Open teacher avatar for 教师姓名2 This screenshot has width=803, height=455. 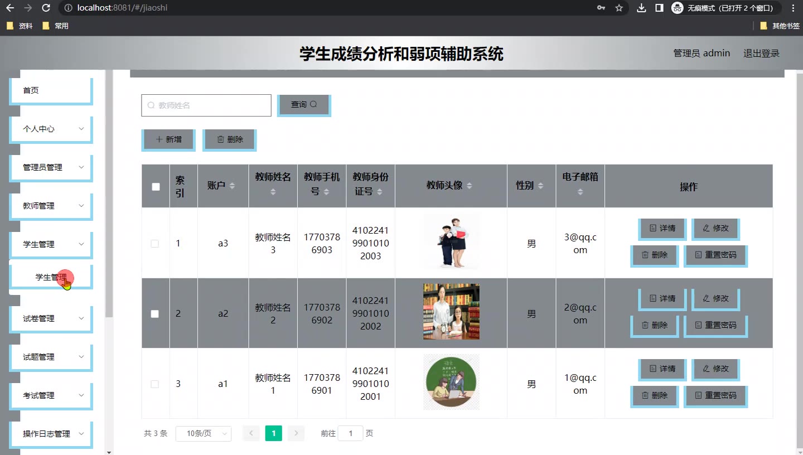(x=451, y=312)
